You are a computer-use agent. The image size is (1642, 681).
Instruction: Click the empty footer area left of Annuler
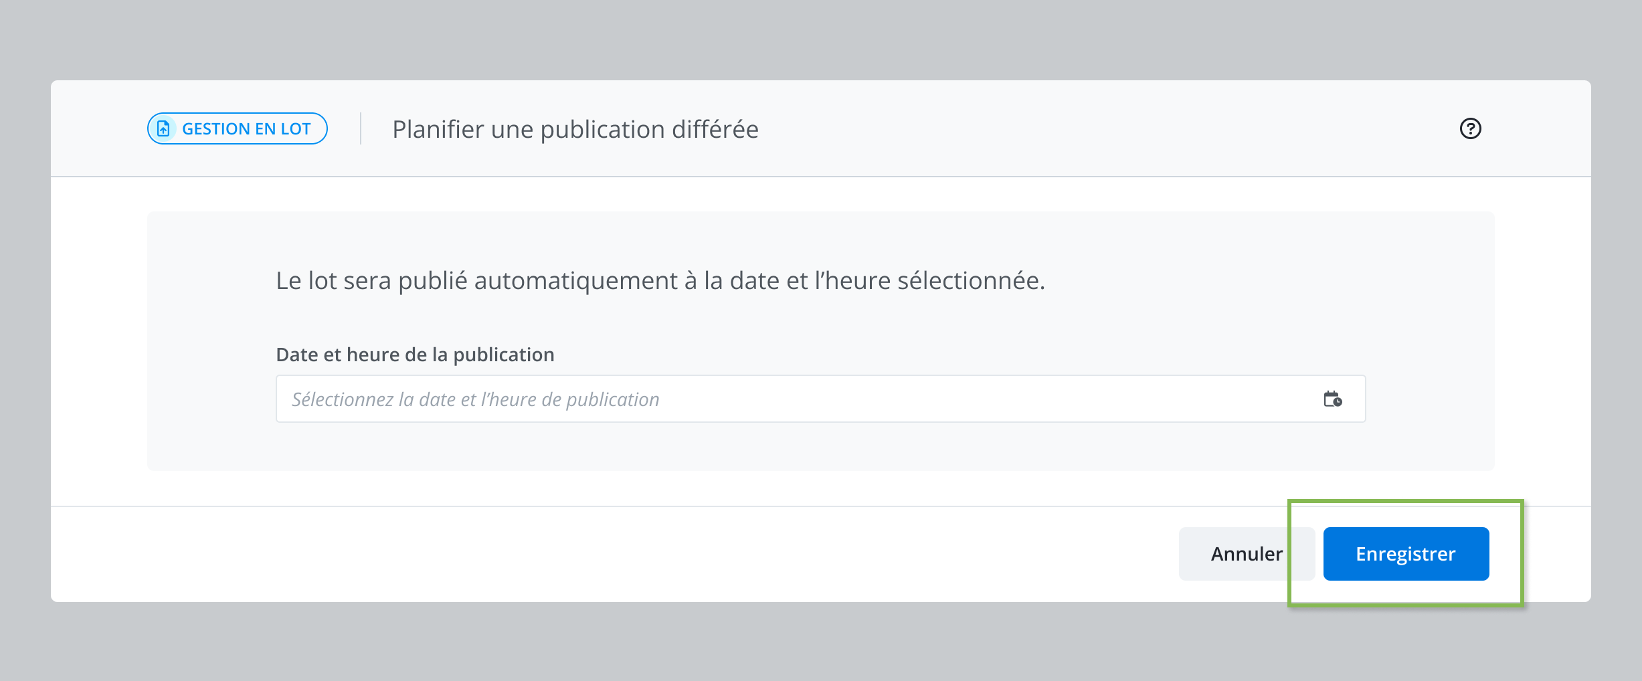[602, 554]
